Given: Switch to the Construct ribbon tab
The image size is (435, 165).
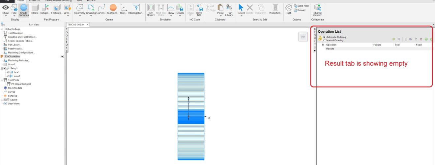Looking at the screenshot, I should [x=35, y=1].
